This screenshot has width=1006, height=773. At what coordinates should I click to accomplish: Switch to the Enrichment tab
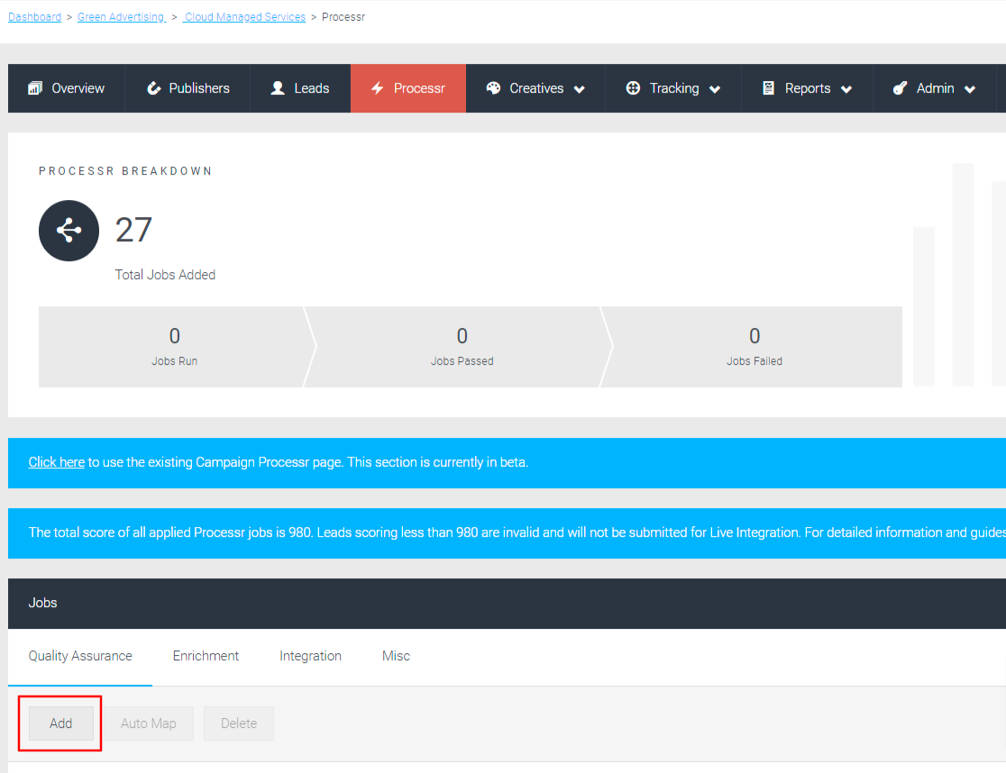[x=206, y=656]
